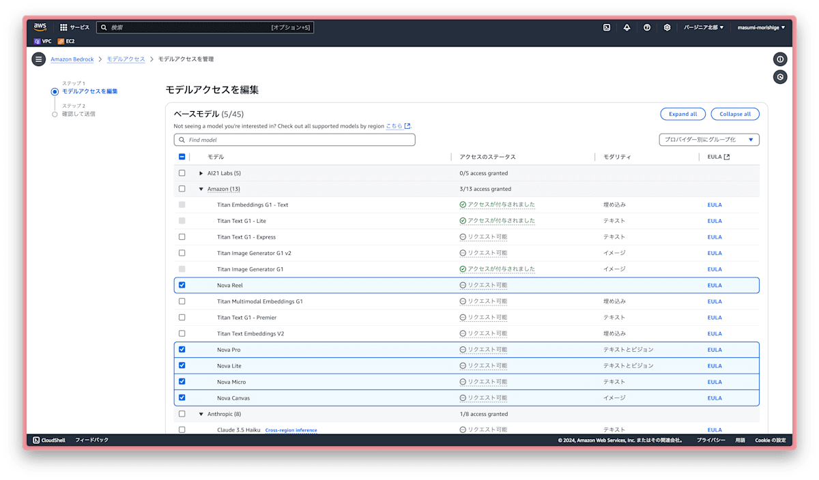The image size is (819, 480).
Task: Click the モダリティ column header
Action: point(617,157)
